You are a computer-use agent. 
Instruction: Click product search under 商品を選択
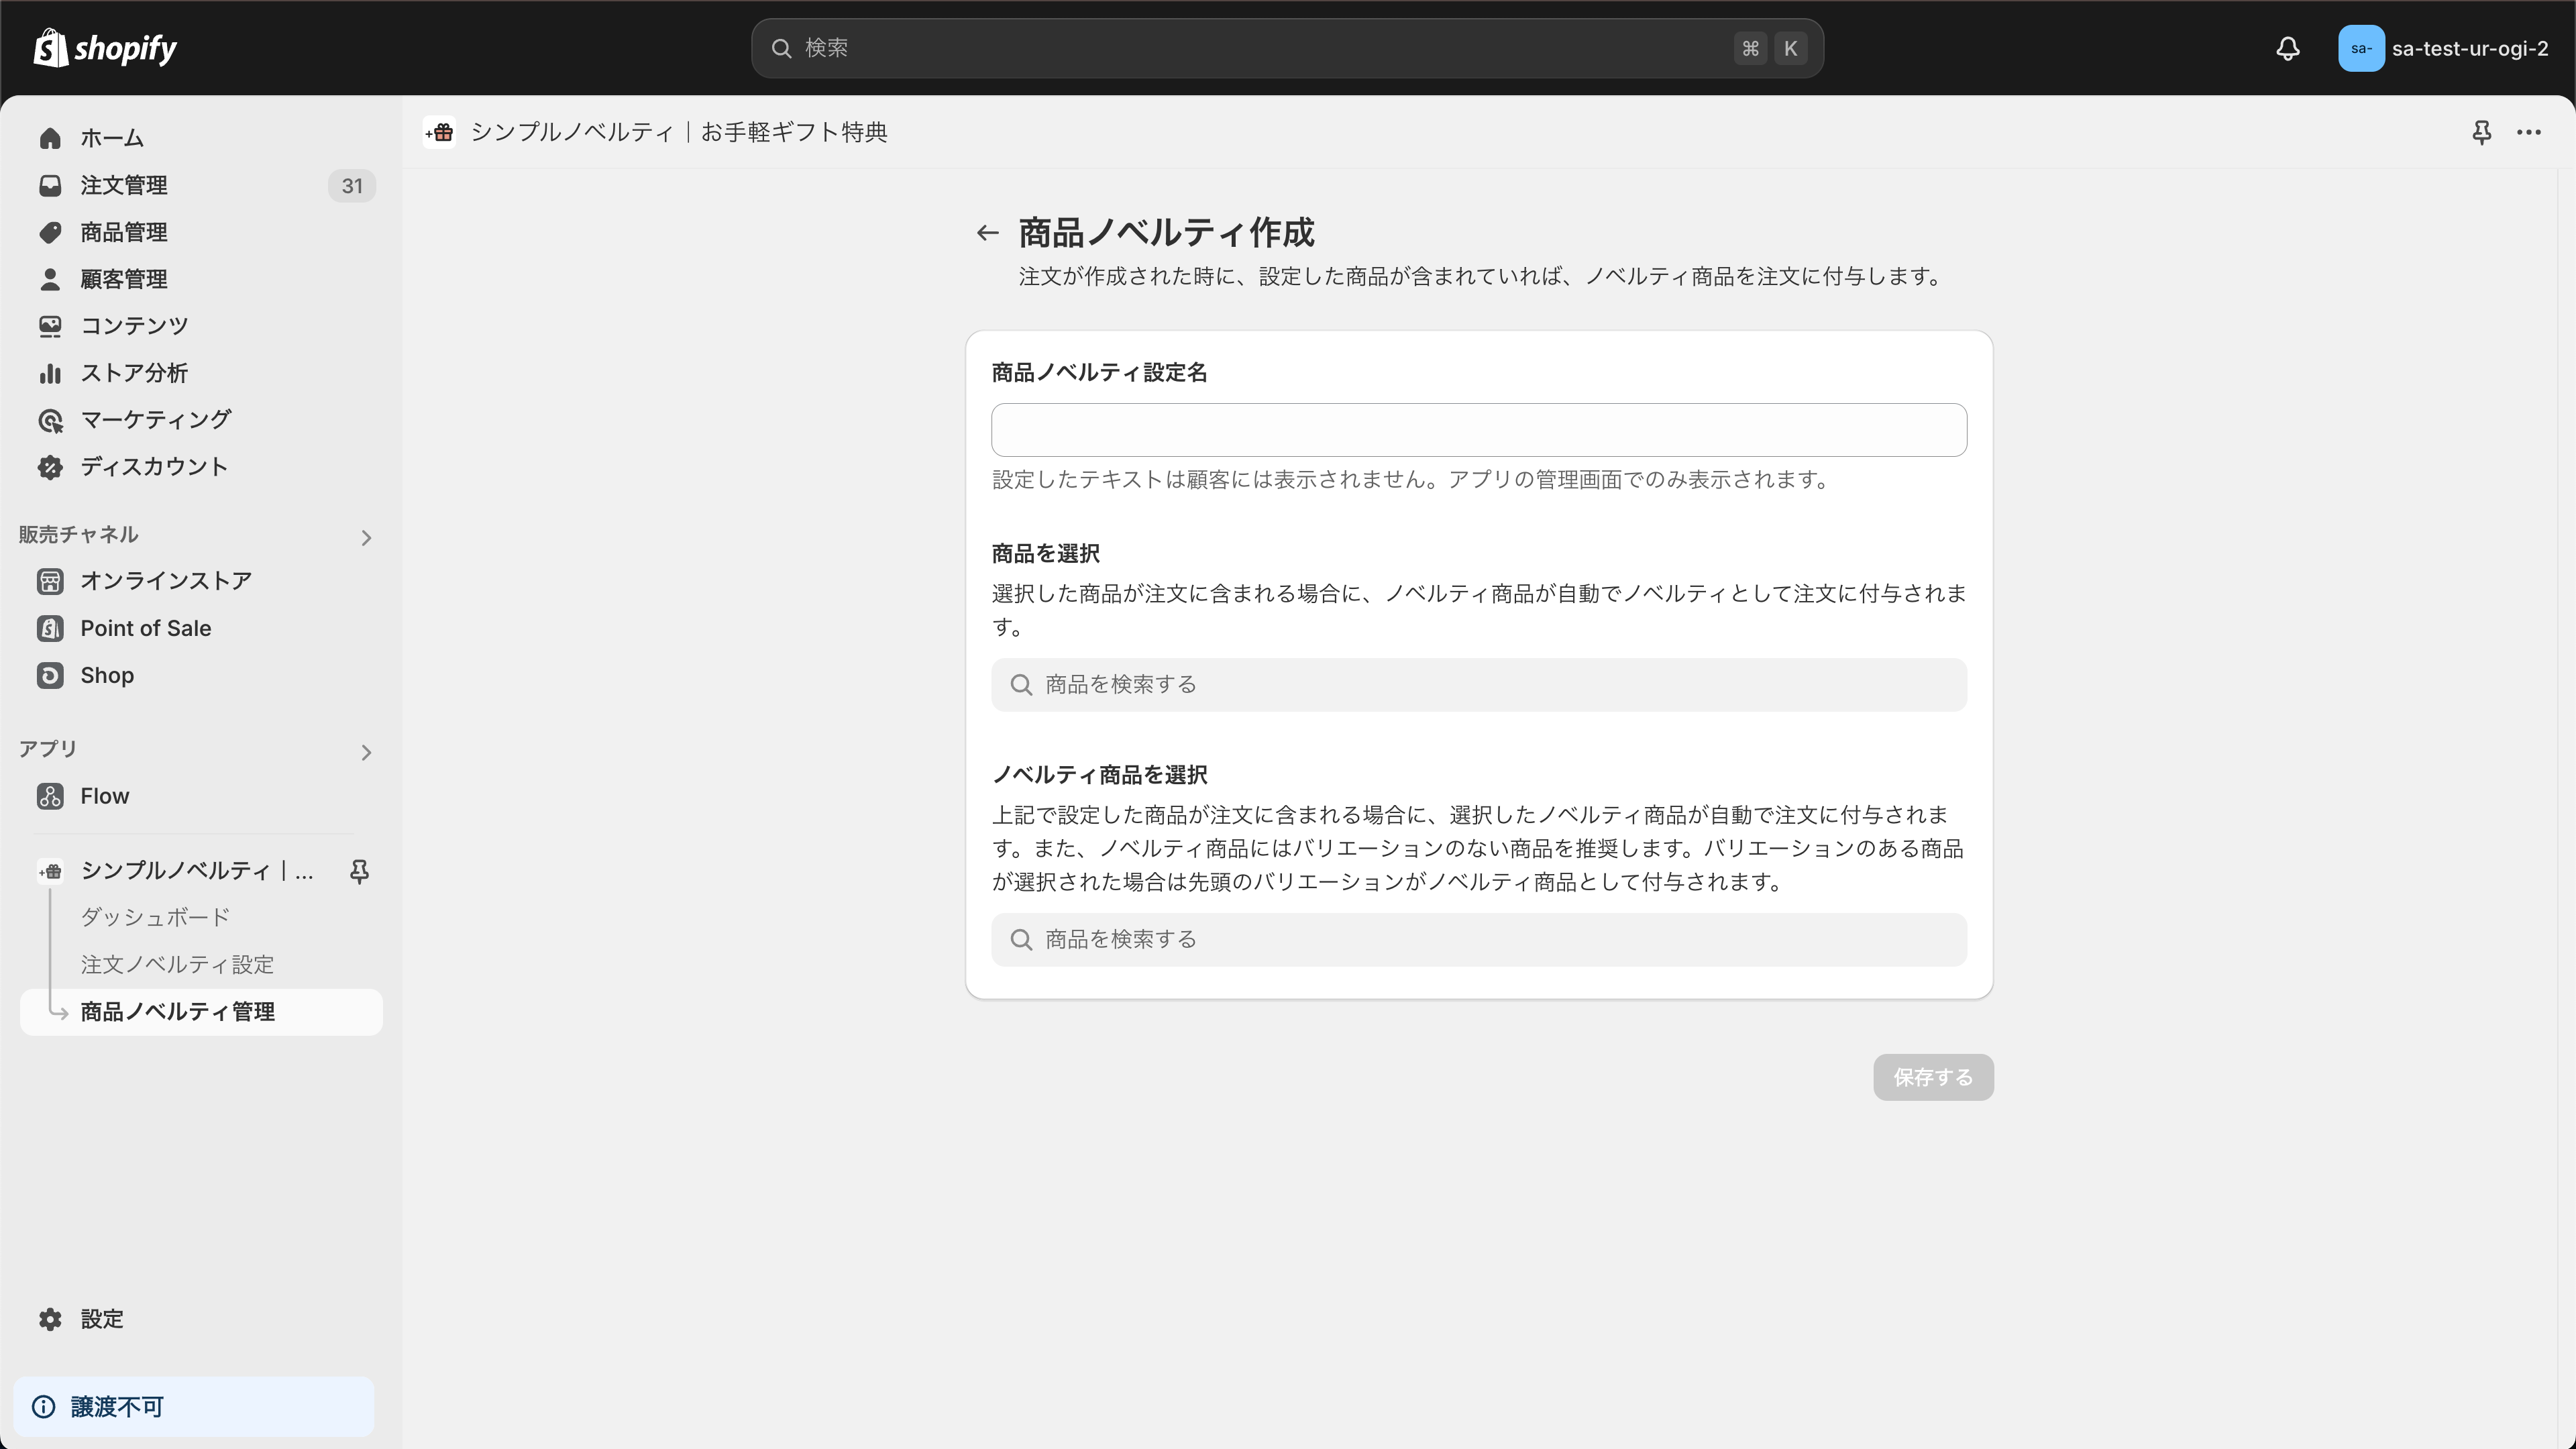(1478, 685)
